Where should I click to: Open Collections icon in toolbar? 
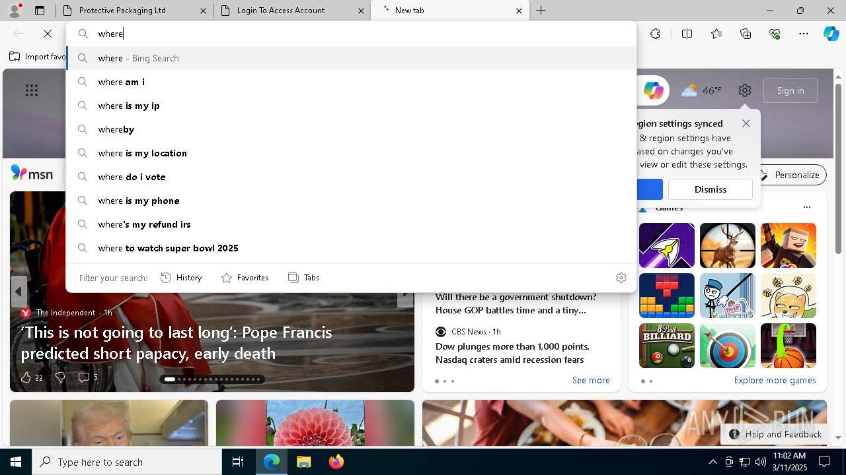coord(746,34)
